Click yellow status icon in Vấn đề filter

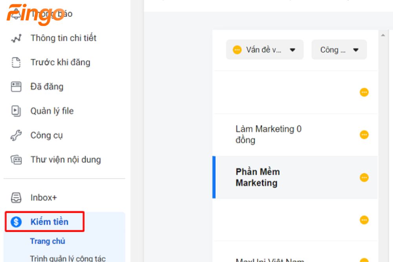tap(237, 50)
